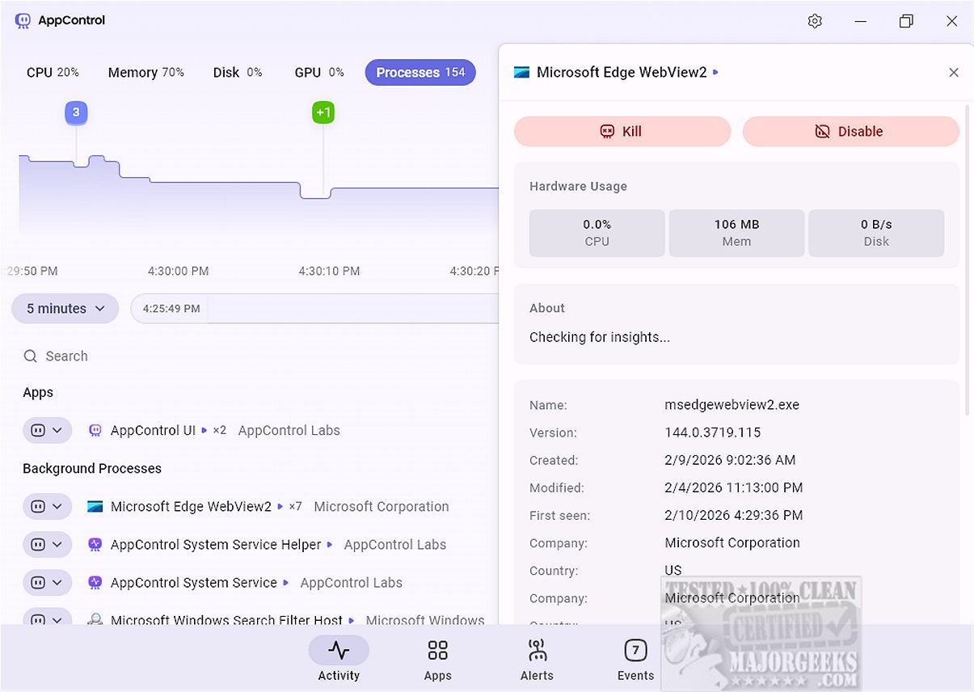Click Microsoft Windows Search Filter Host icon
Screen dimensions: 974x692
tap(95, 619)
